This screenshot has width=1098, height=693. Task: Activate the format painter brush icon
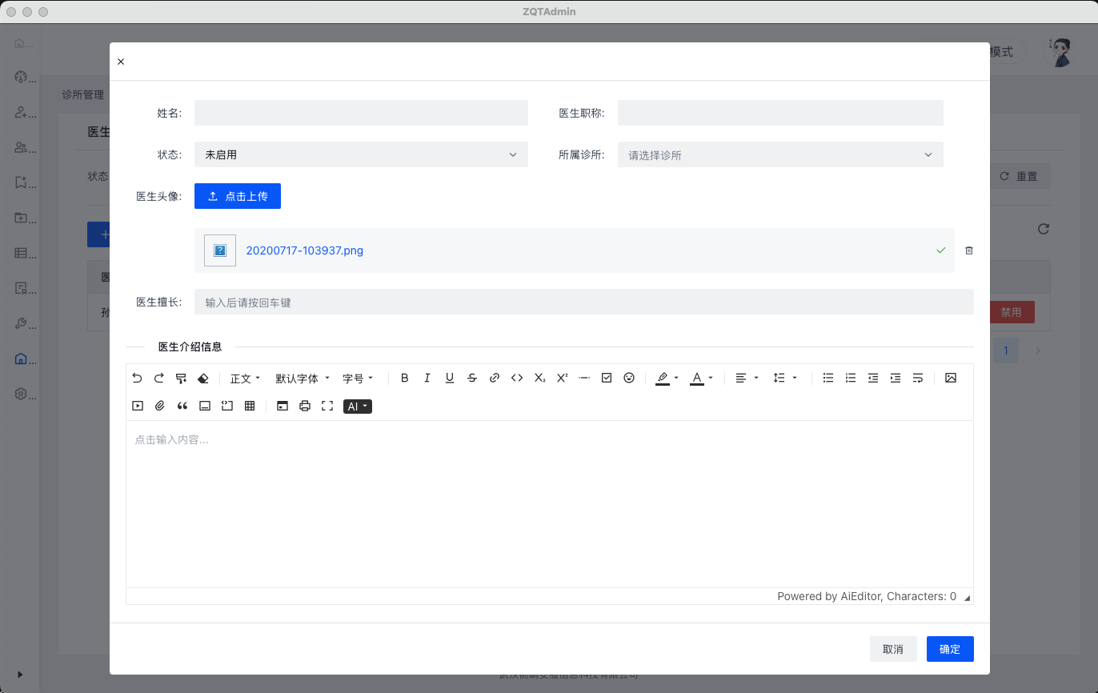click(181, 378)
